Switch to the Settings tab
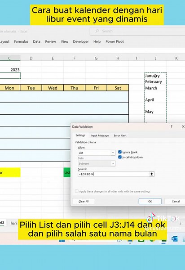This screenshot has height=270, width=185. click(x=80, y=135)
